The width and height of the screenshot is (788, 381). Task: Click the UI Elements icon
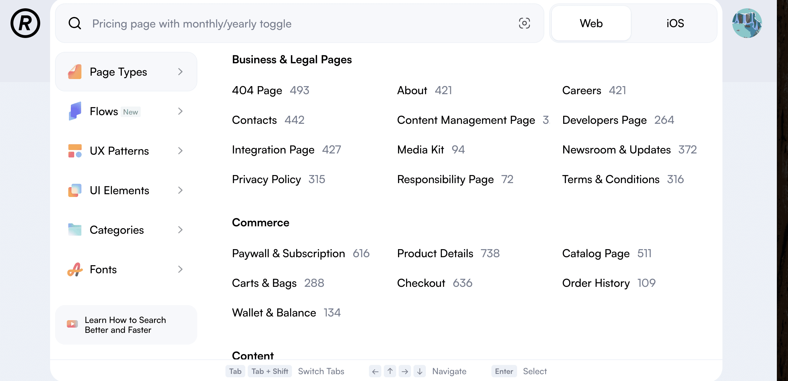75,190
